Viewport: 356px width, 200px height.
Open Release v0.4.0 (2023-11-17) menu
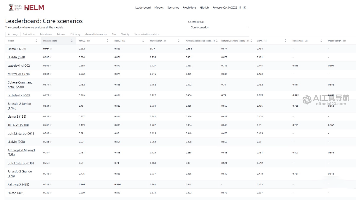229,8
